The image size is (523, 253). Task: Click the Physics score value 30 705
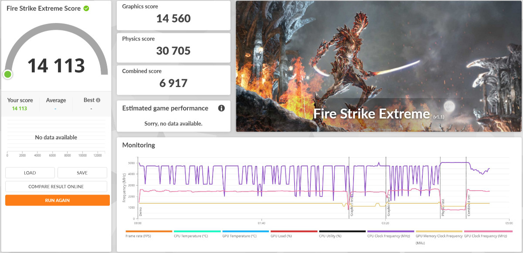point(173,51)
